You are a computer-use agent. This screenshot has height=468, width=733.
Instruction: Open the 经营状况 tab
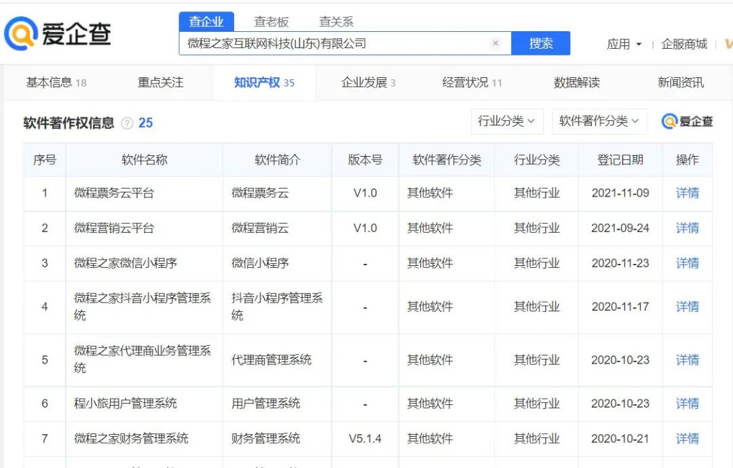(463, 81)
